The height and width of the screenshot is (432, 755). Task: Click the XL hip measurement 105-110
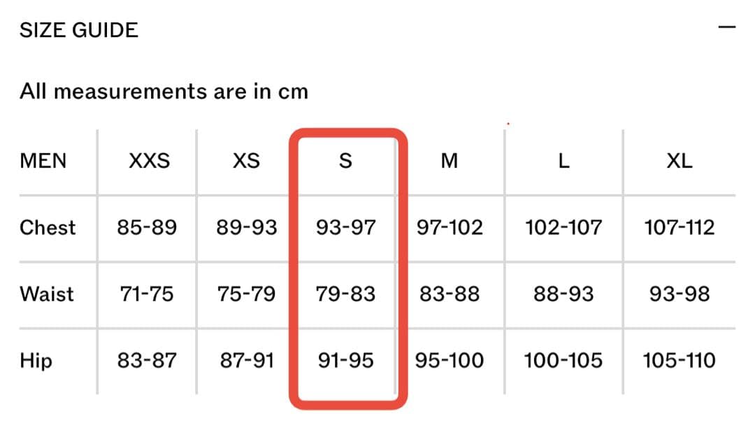pyautogui.click(x=679, y=361)
